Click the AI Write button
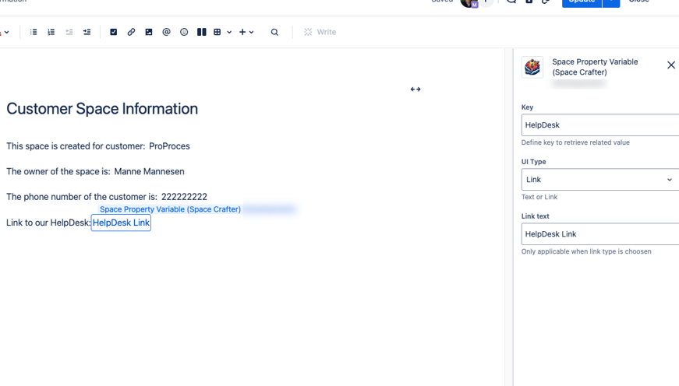This screenshot has height=386, width=679. (x=320, y=32)
